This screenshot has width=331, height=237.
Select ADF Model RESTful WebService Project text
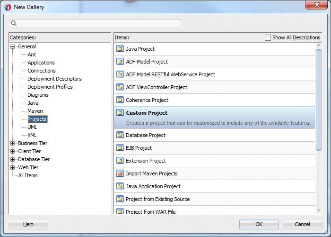(x=171, y=74)
